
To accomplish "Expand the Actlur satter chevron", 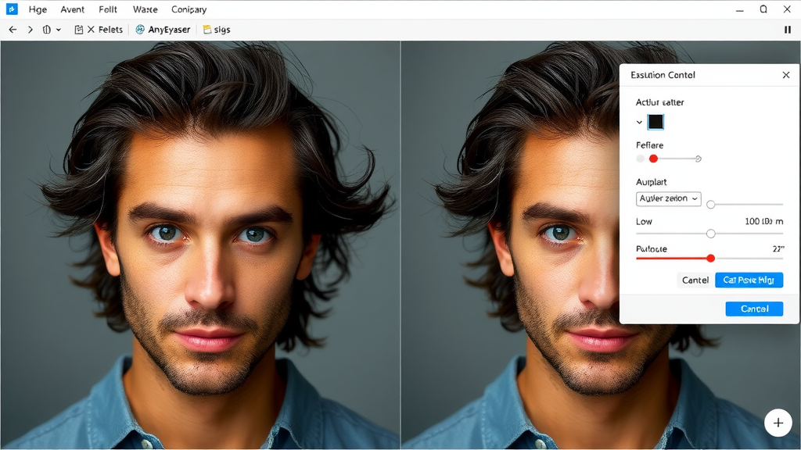I will [x=639, y=122].
